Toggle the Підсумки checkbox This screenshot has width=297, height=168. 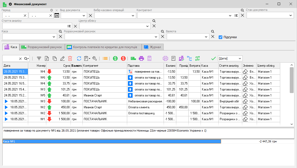click(x=220, y=37)
